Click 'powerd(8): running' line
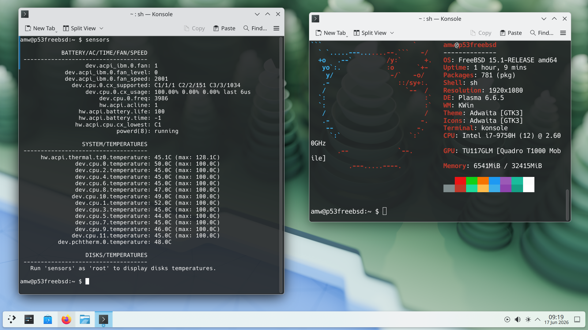The image size is (588, 330). tap(147, 131)
